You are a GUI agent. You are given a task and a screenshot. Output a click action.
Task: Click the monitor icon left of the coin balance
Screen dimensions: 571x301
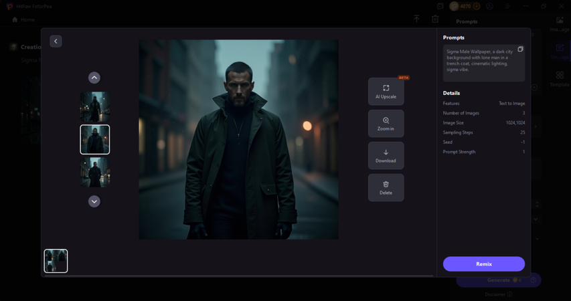coord(440,6)
